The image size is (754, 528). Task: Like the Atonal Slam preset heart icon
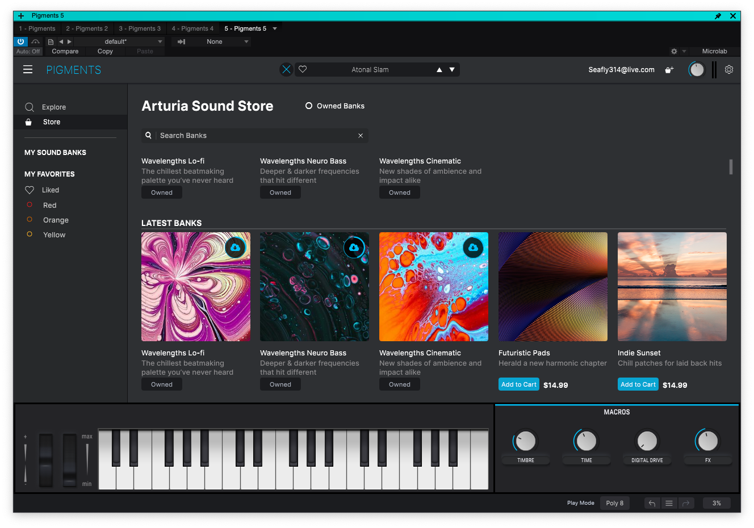coord(303,69)
